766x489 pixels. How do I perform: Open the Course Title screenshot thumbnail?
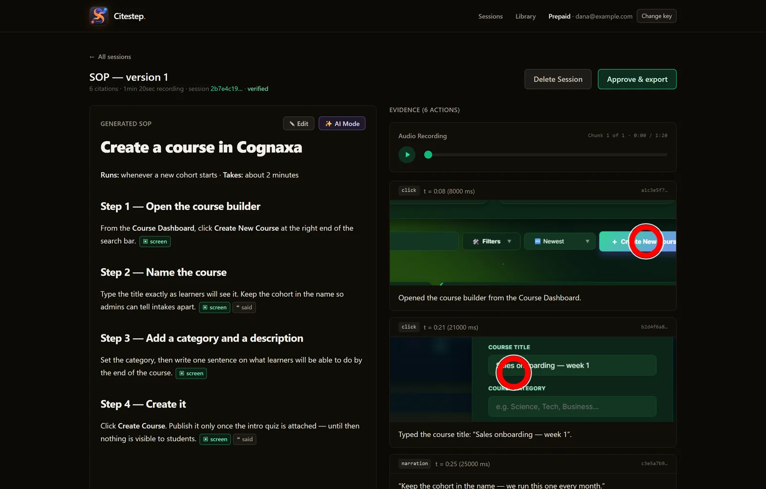click(533, 379)
